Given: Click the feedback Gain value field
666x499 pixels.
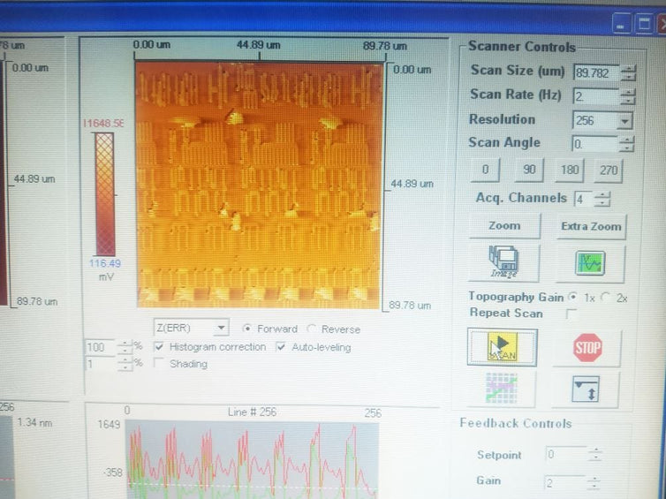Looking at the screenshot, I should pos(565,483).
